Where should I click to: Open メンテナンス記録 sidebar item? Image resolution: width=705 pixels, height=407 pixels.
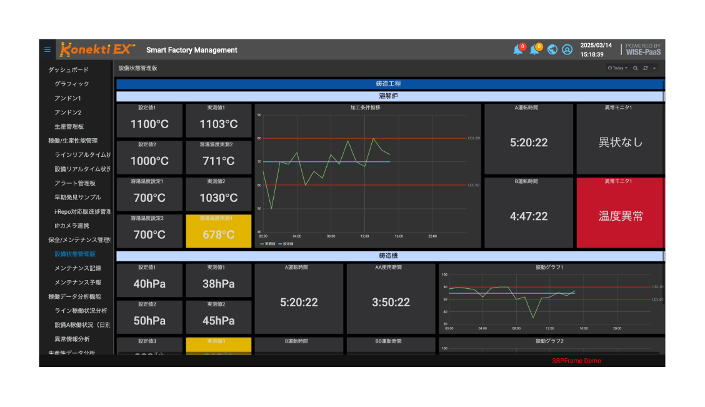point(77,268)
